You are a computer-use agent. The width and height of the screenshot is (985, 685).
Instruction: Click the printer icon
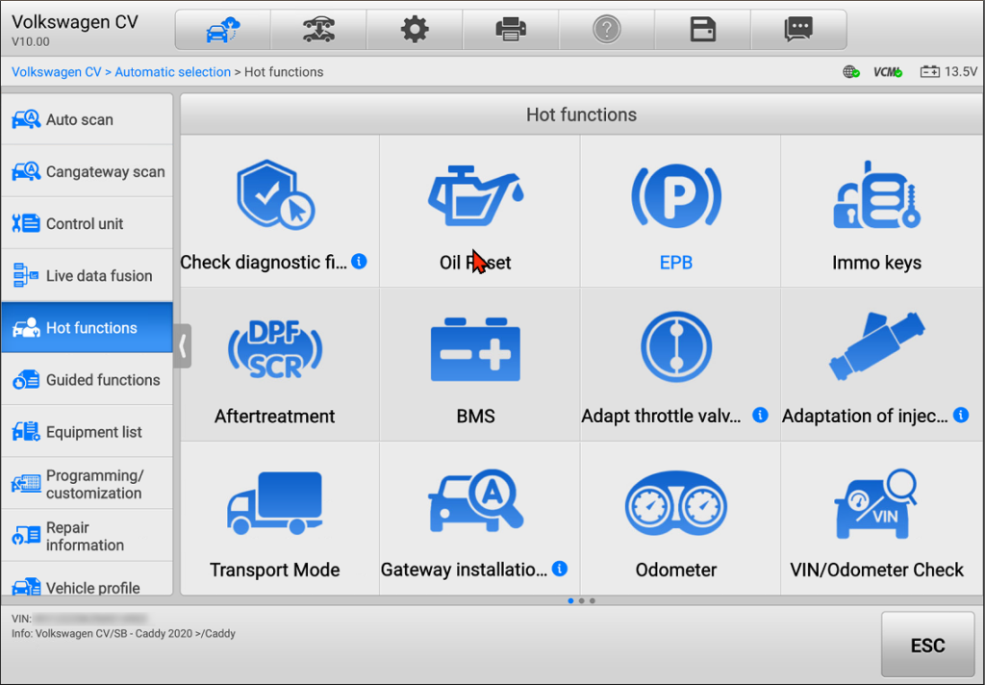[x=511, y=30]
